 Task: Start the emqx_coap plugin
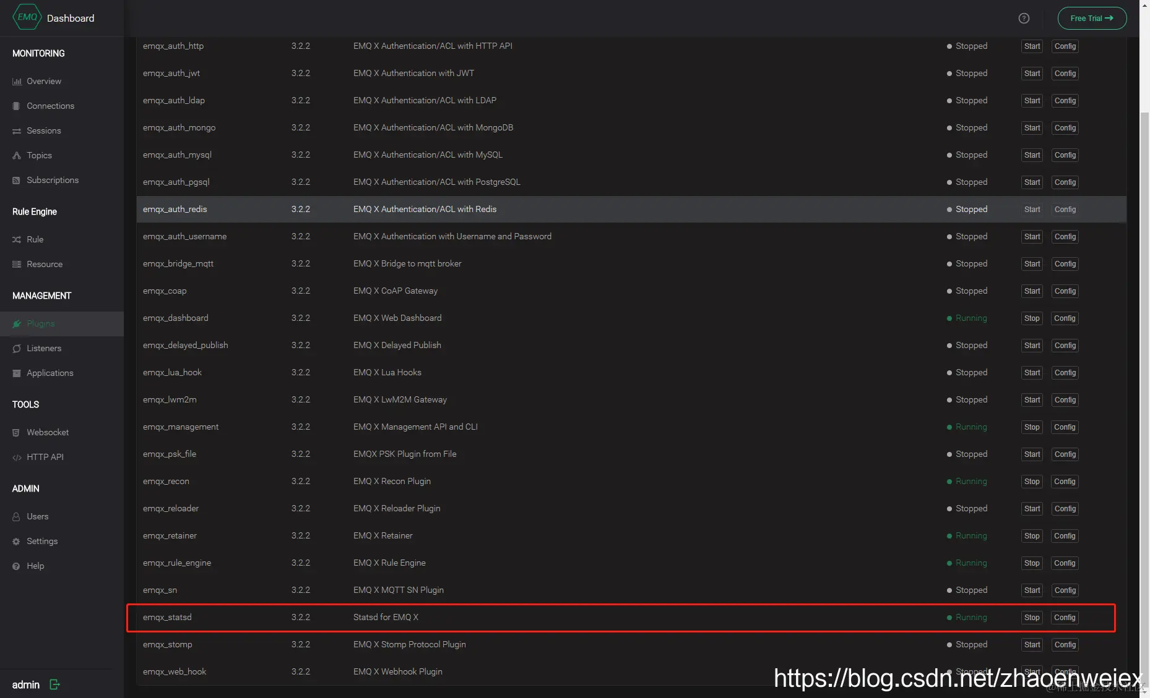1032,291
